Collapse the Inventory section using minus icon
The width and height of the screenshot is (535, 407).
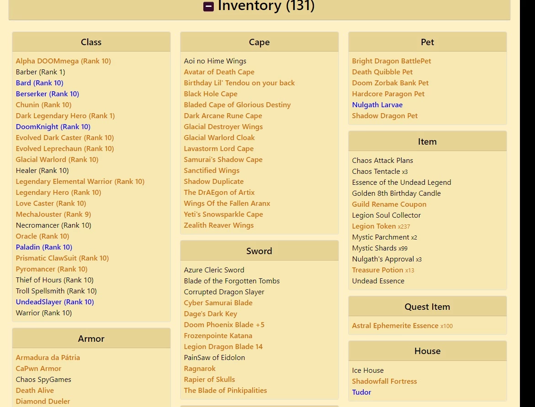coord(208,6)
